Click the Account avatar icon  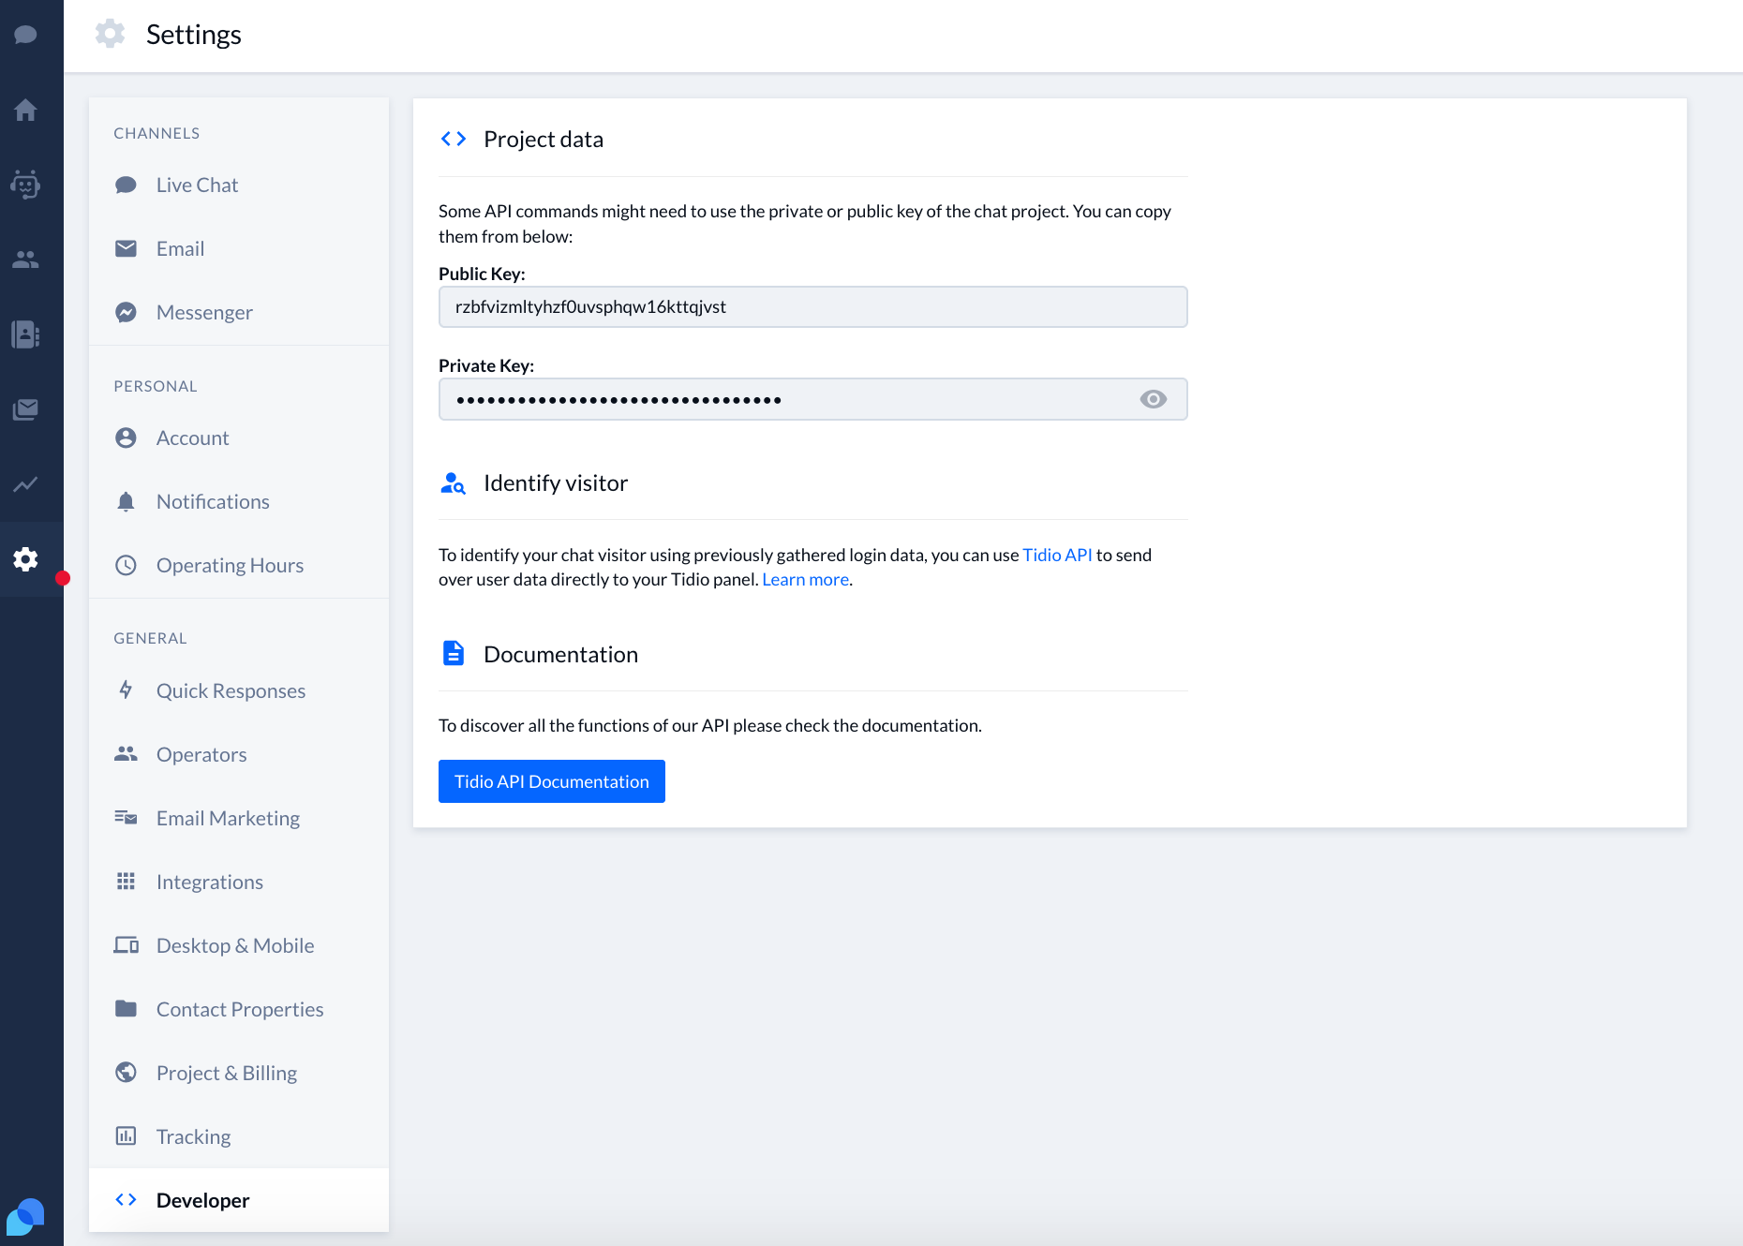click(x=126, y=438)
